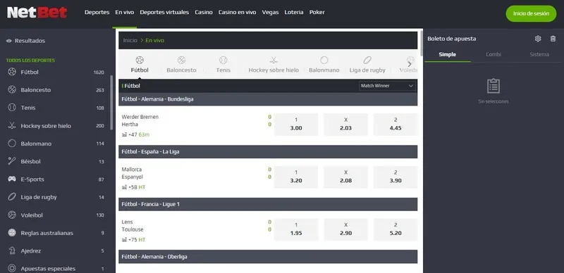The height and width of the screenshot is (273, 564).
Task: Open the +58 markets for Mallorca
Action: pyautogui.click(x=133, y=187)
